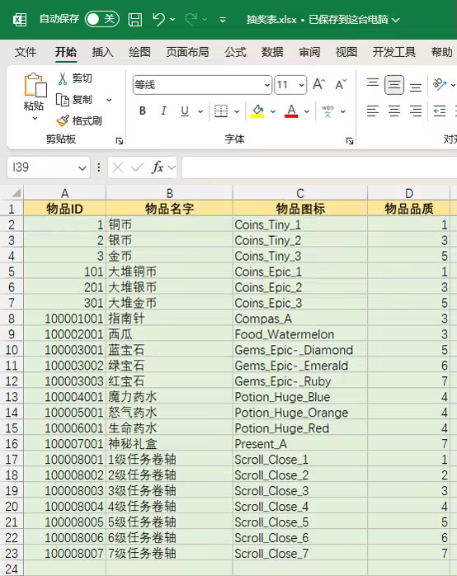Switch to the 数据 tab
This screenshot has width=457, height=576.
click(272, 52)
